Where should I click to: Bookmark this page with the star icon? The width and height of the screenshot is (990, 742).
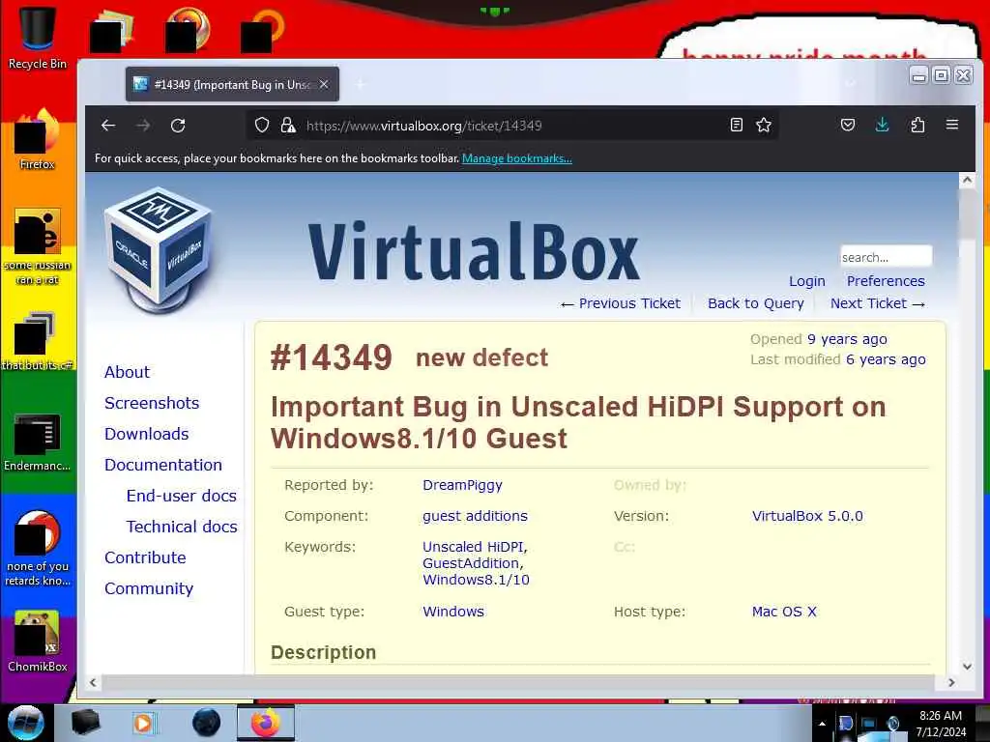tap(764, 125)
